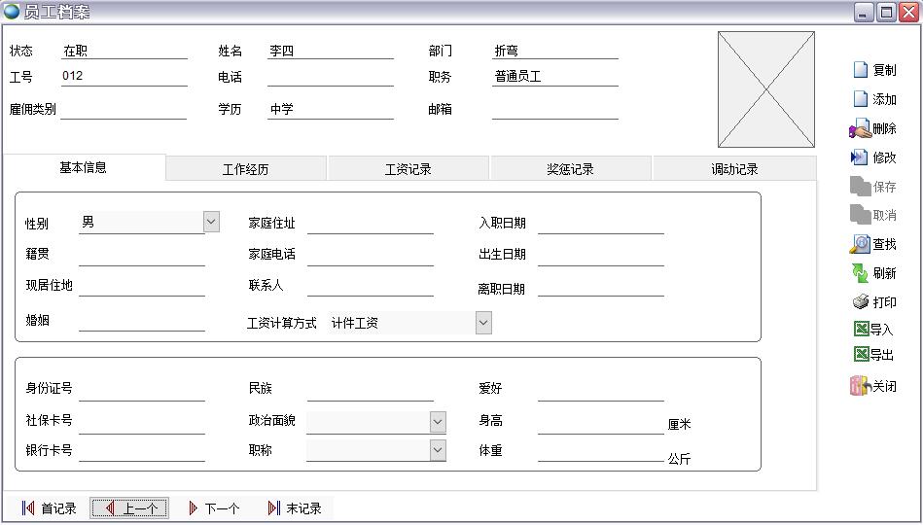Close the form with 关闭
The height and width of the screenshot is (525, 923).
point(860,386)
